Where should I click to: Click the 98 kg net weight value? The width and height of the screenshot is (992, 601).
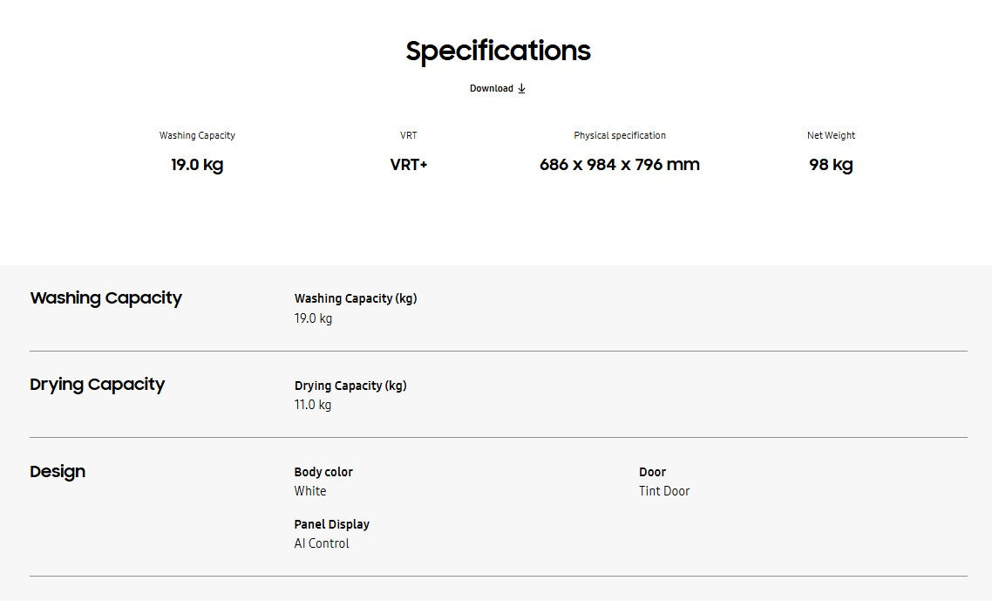click(x=831, y=165)
